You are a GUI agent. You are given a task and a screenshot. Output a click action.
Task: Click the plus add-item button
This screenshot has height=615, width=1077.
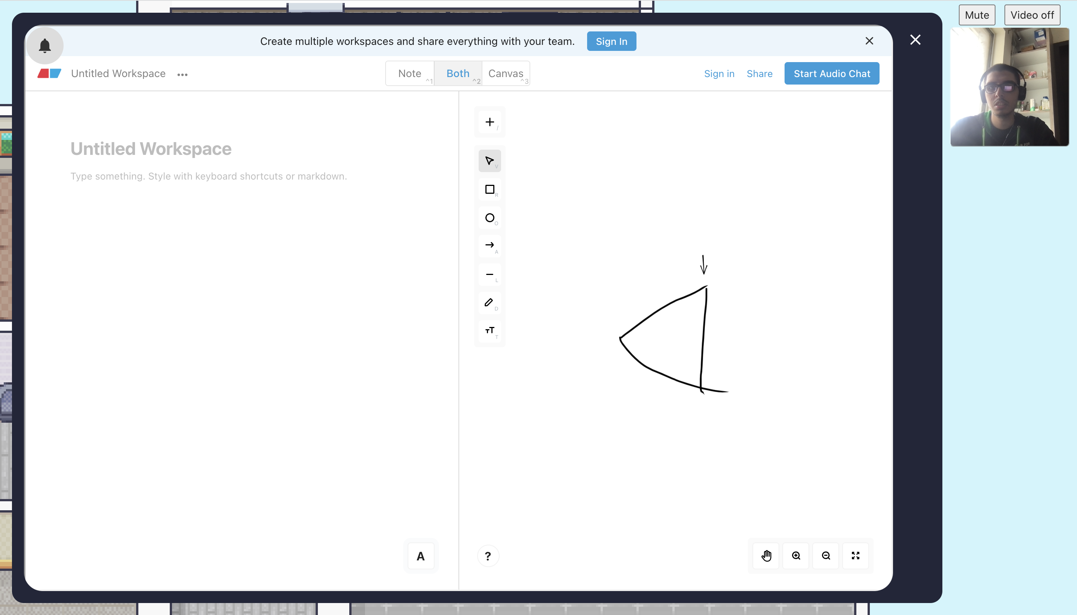coord(489,122)
